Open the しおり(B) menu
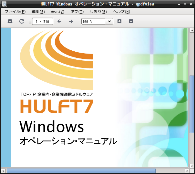This screenshot has height=174, width=195. [98, 12]
